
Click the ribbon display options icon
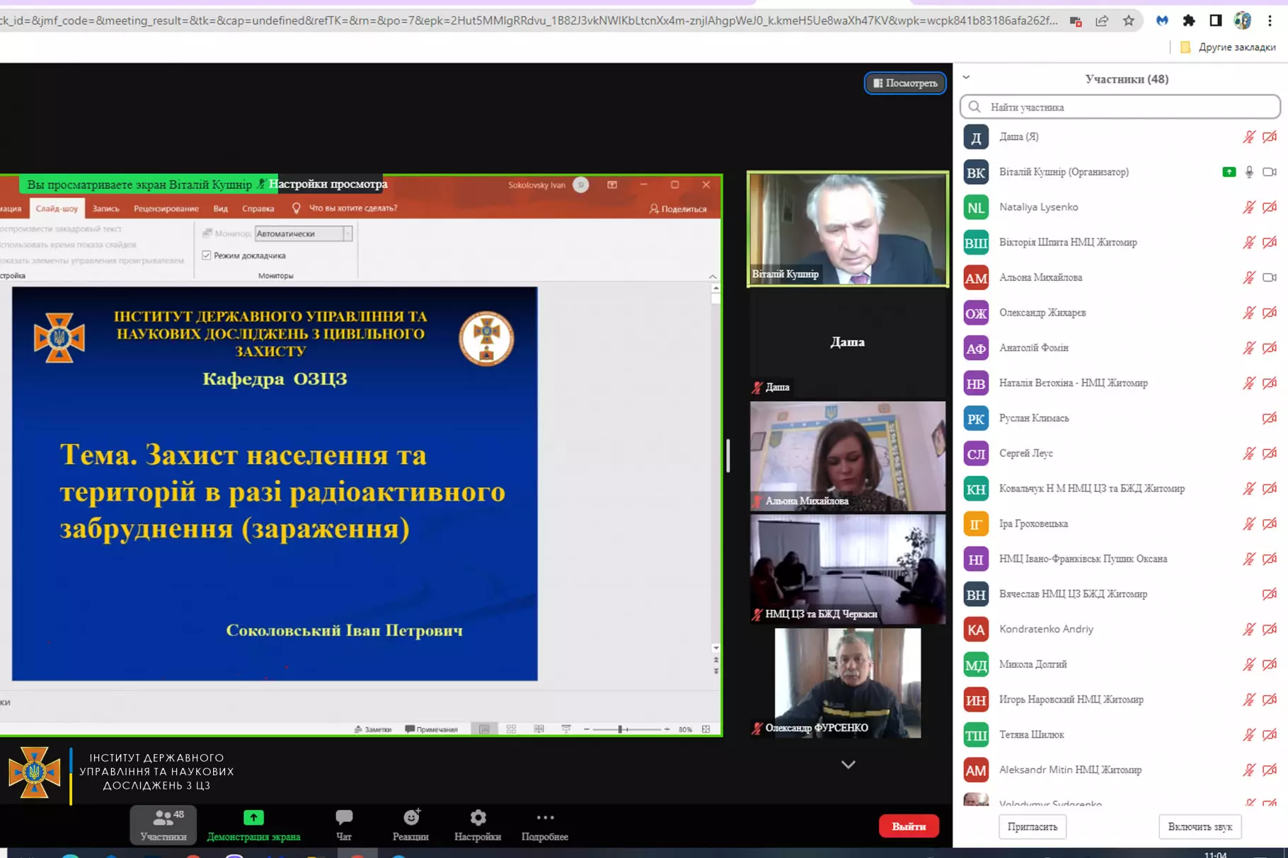(612, 185)
